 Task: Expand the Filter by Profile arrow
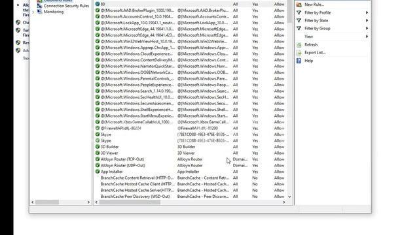click(367, 12)
